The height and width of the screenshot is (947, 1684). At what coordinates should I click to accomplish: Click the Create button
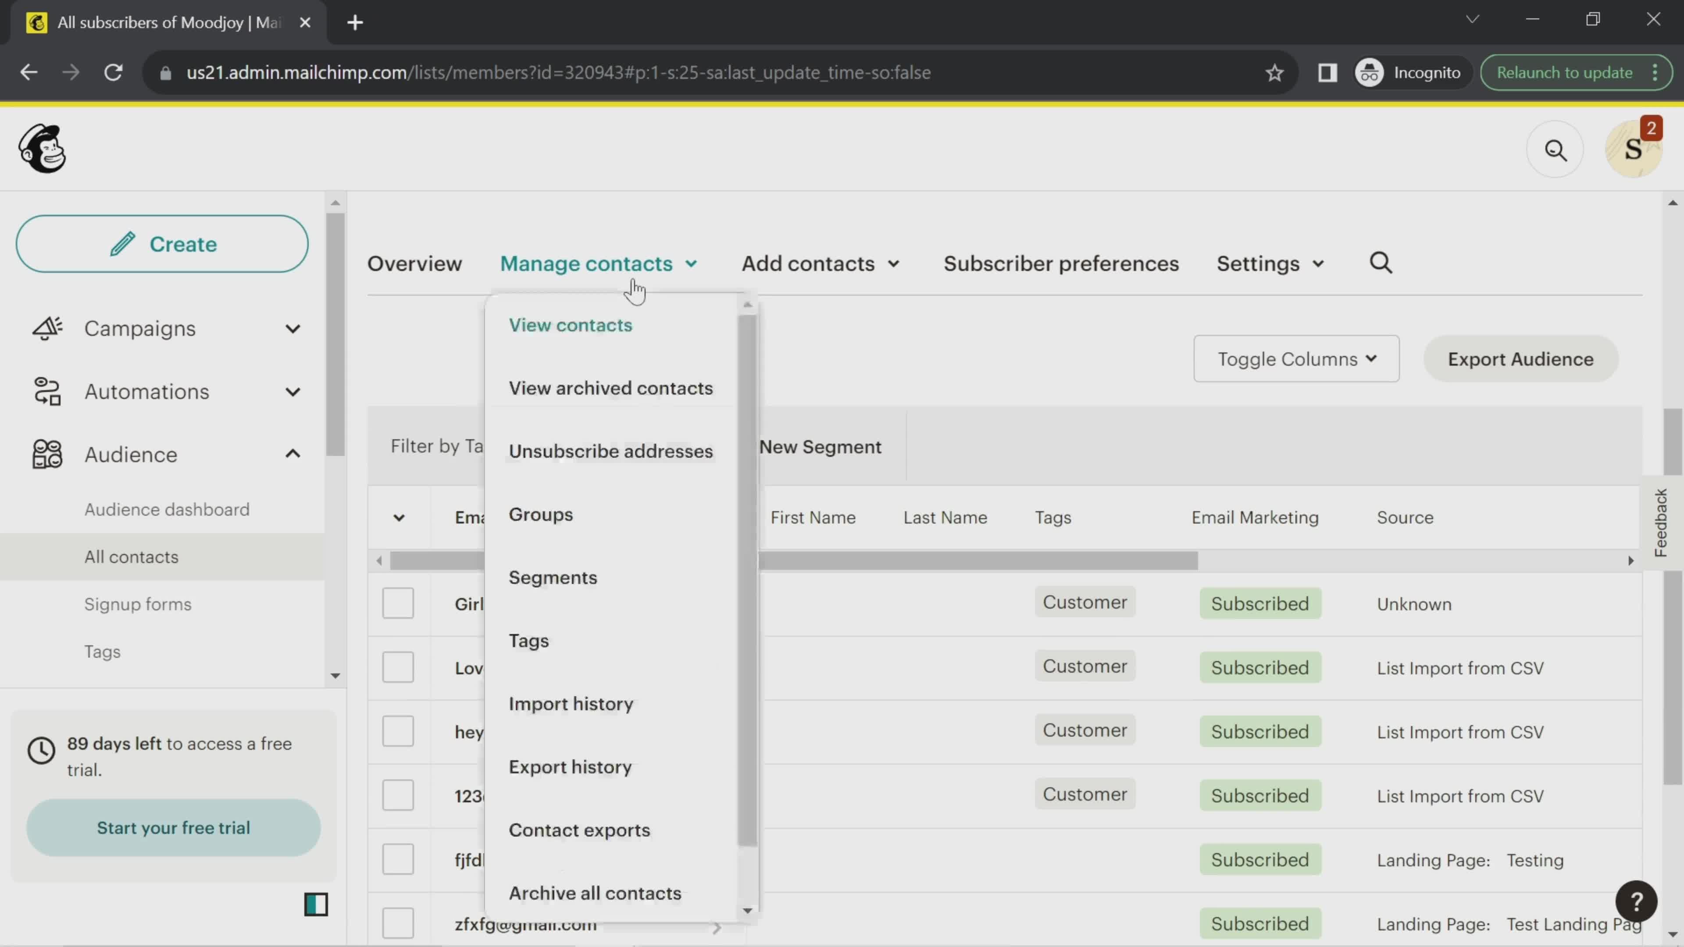pos(162,245)
